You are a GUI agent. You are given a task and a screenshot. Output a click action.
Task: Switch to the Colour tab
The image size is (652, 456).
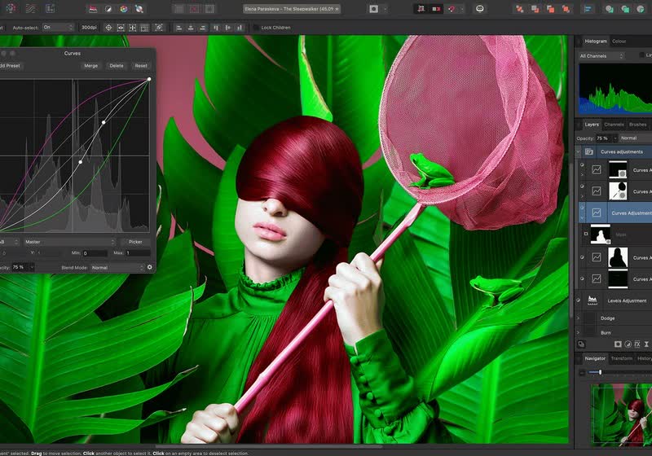619,41
